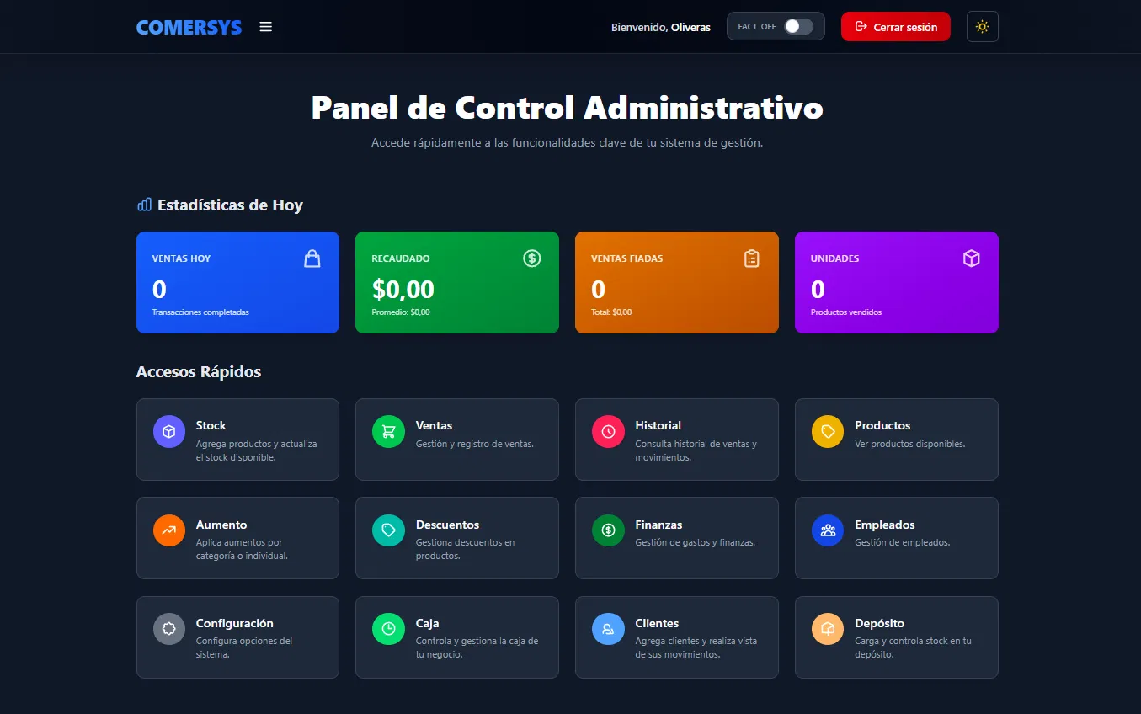
Task: Open the Stock quick access title
Action: (211, 425)
